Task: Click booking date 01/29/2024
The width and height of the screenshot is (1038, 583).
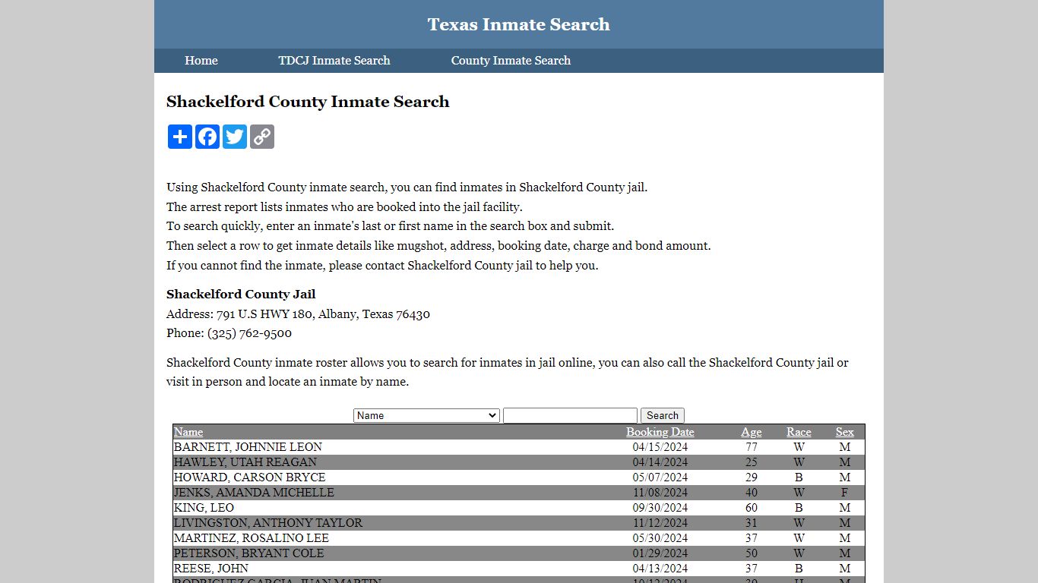Action: click(x=660, y=553)
